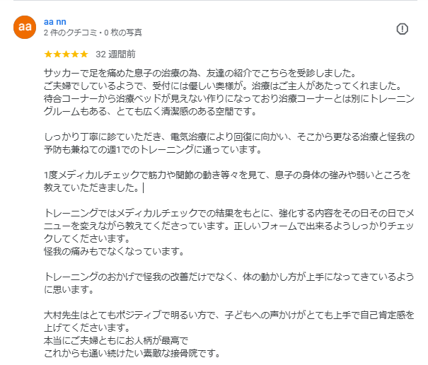Click the first star of the rating

point(47,54)
